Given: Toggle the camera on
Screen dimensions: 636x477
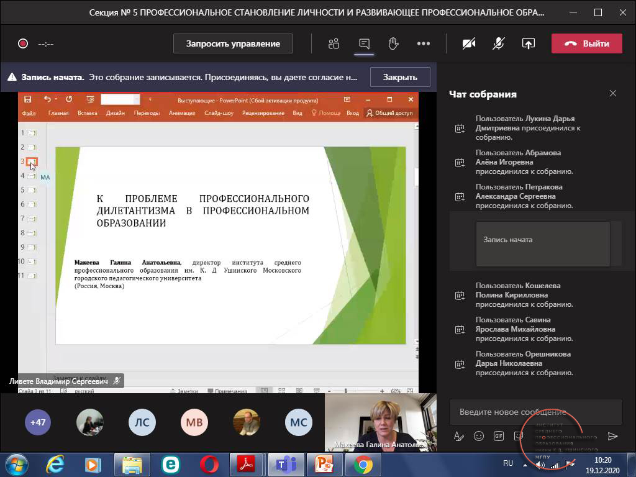Looking at the screenshot, I should click(x=469, y=43).
